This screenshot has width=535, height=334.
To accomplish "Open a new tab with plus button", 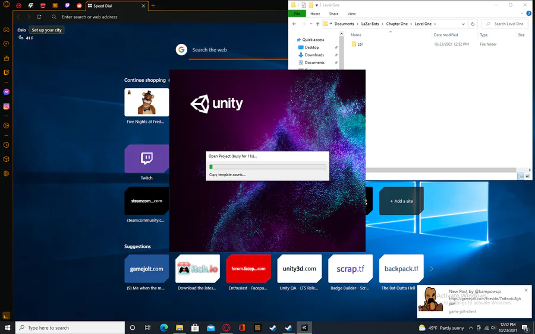I will [153, 6].
